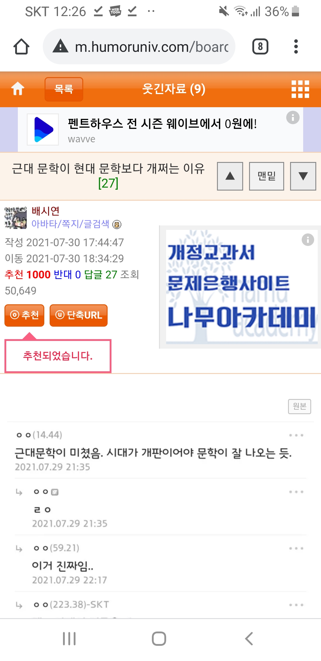This screenshot has height=661, width=321.
Task: Tap the badge icon beside 아바타/쪽지/글검색
Action: [x=117, y=225]
